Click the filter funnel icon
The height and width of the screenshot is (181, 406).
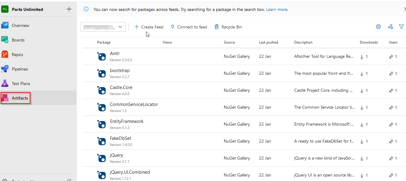point(401,27)
